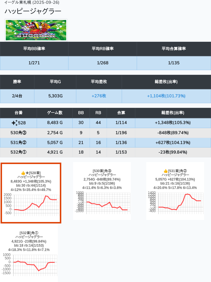Click the thumbs-up icon on the 528番 chart card

point(23,173)
